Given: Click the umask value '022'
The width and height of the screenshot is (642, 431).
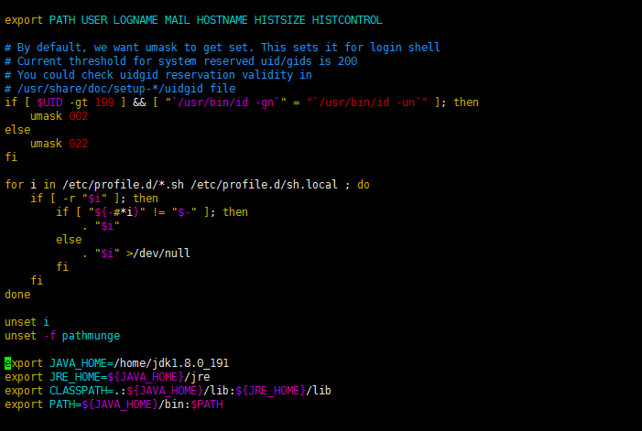Looking at the screenshot, I should [x=78, y=144].
